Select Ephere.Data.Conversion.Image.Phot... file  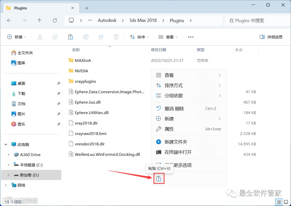pyautogui.click(x=109, y=92)
